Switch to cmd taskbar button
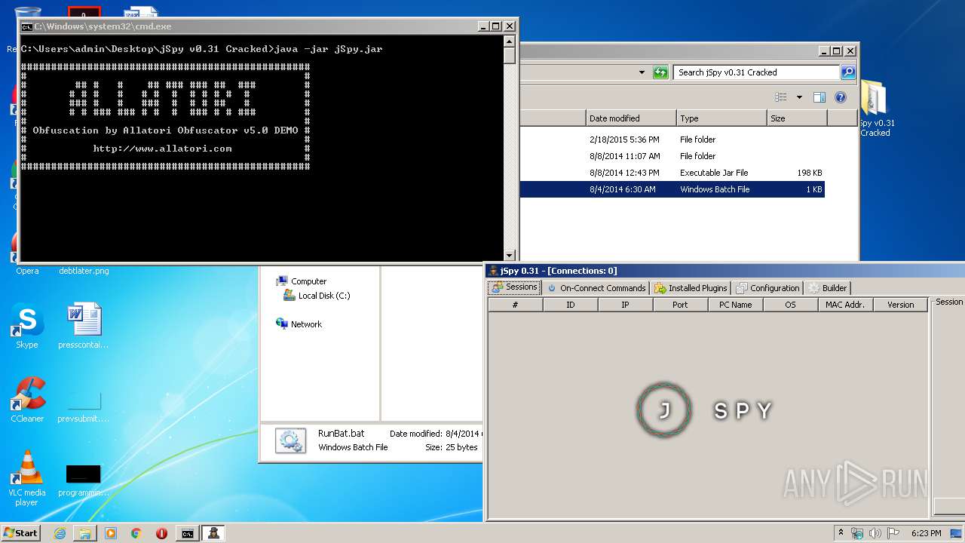This screenshot has height=543, width=965. click(x=187, y=533)
